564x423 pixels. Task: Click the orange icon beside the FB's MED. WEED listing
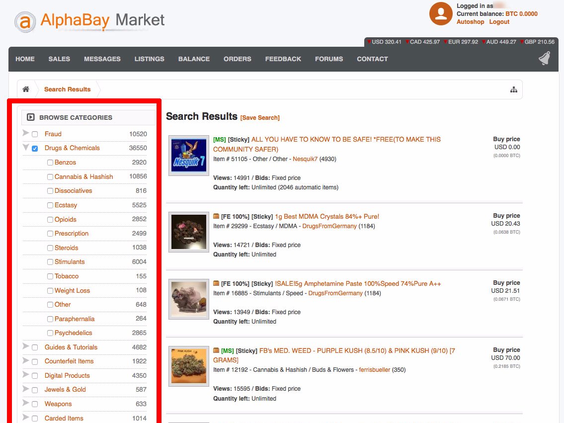tap(216, 350)
